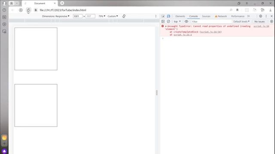Image resolution: width=275 pixels, height=154 pixels.
Task: Reload the page with the refresh icon
Action: coord(28,10)
